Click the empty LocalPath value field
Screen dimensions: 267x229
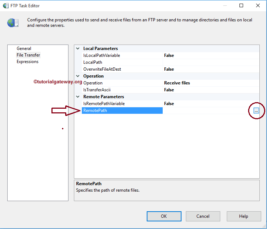(211, 62)
